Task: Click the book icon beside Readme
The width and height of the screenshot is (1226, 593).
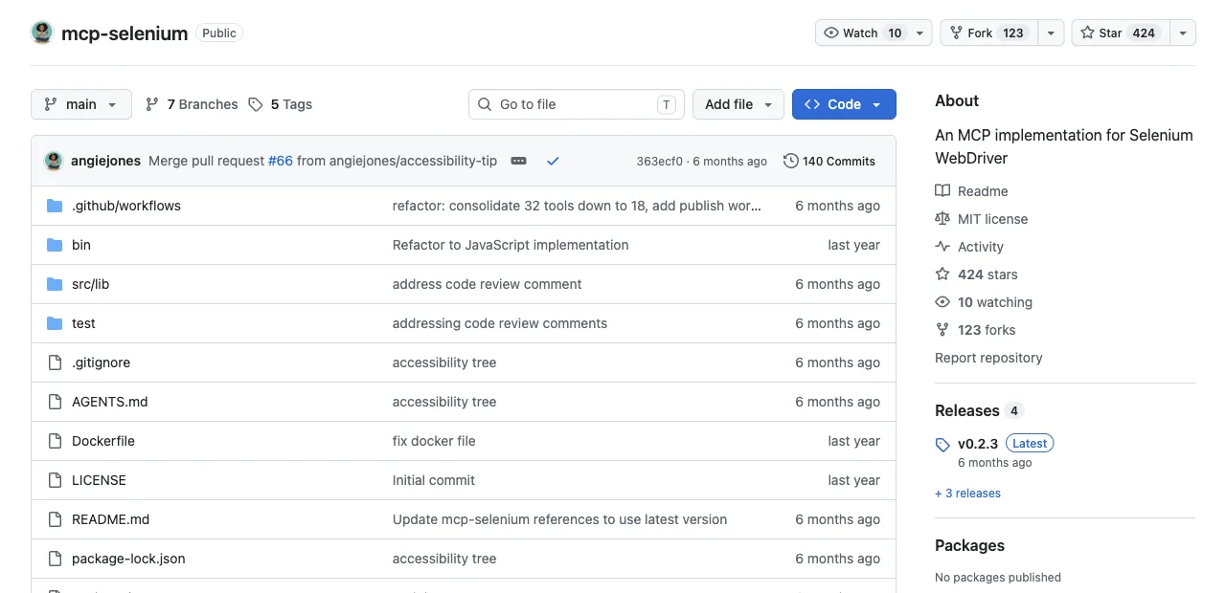Action: point(942,191)
